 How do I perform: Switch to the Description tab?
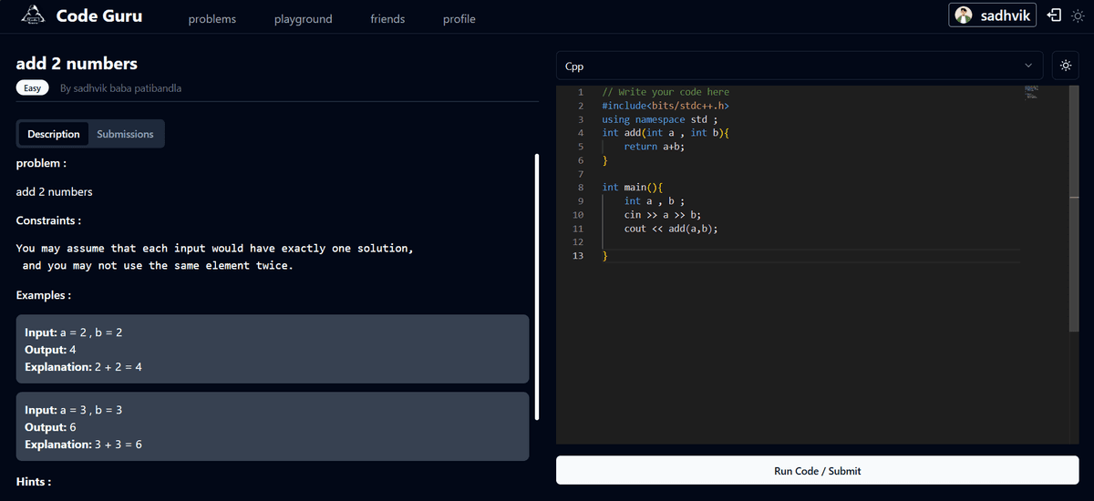click(x=54, y=134)
